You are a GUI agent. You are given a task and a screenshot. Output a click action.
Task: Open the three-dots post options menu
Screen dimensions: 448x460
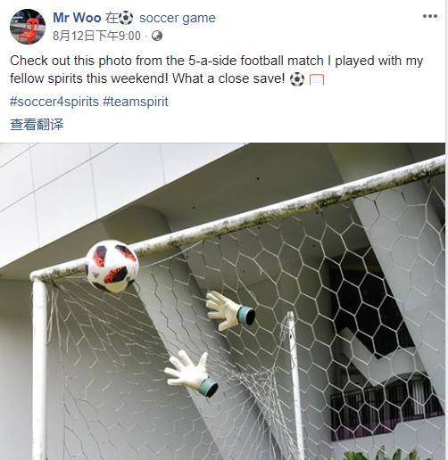click(430, 16)
